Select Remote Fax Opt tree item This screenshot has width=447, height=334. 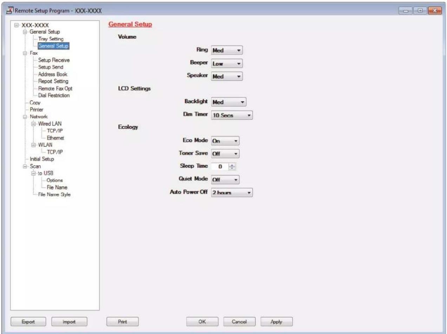point(55,88)
